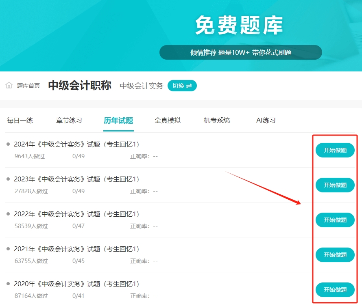Go to the 全真模拟 tab
Image resolution: width=362 pixels, height=306 pixels.
(168, 121)
